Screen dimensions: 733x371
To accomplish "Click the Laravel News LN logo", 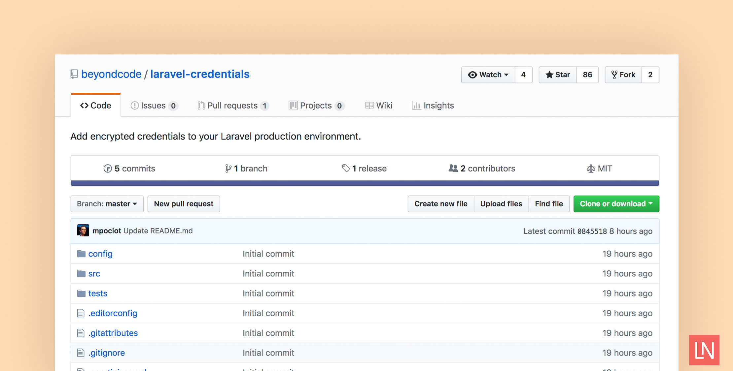I will pyautogui.click(x=704, y=350).
